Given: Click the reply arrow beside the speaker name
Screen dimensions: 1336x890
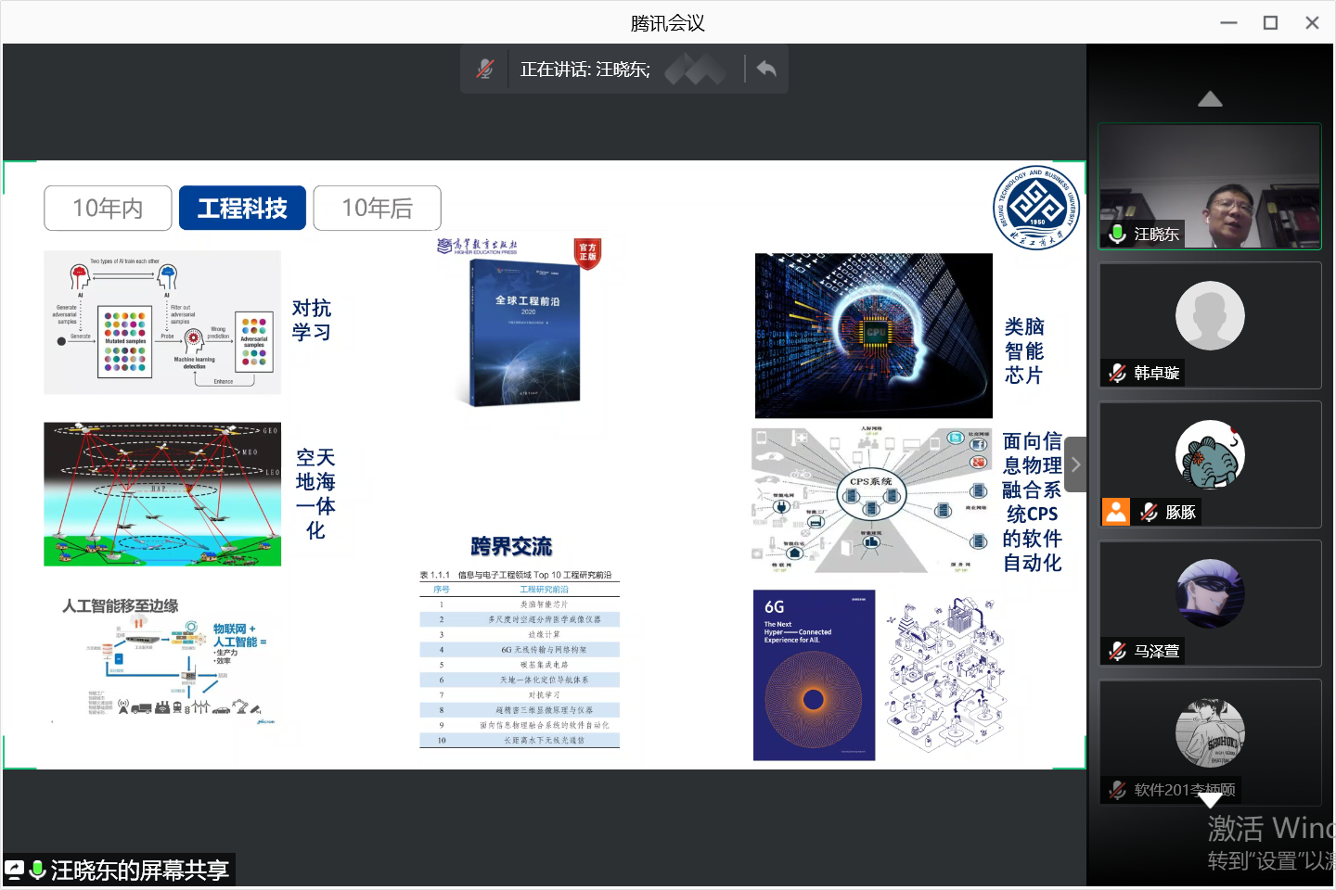Looking at the screenshot, I should point(765,69).
